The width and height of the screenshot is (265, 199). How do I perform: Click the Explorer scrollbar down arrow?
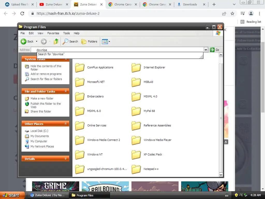(x=221, y=175)
